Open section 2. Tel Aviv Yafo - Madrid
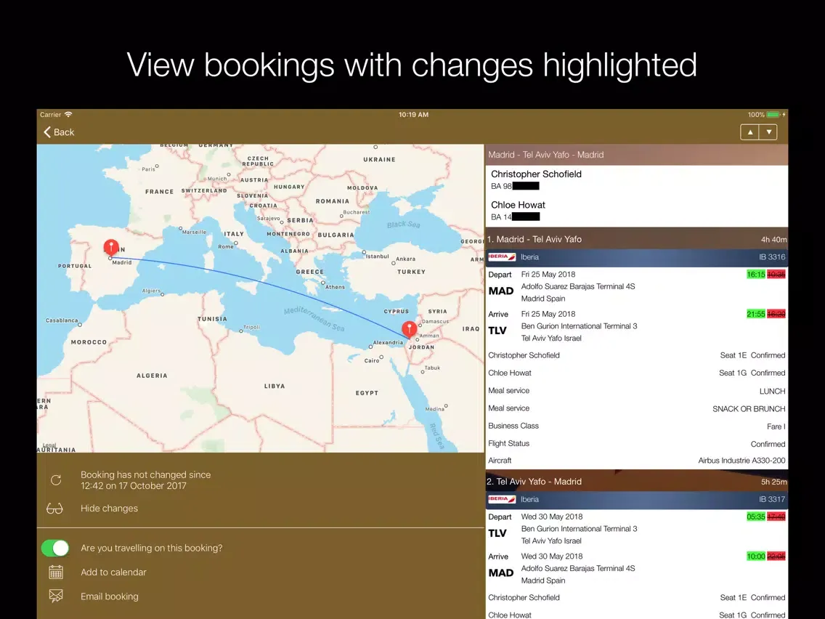This screenshot has width=825, height=619. 637,481
